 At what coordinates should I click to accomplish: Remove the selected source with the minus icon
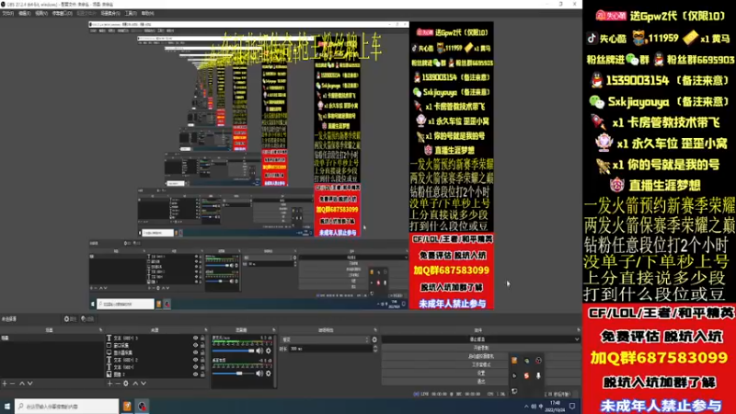[118, 384]
